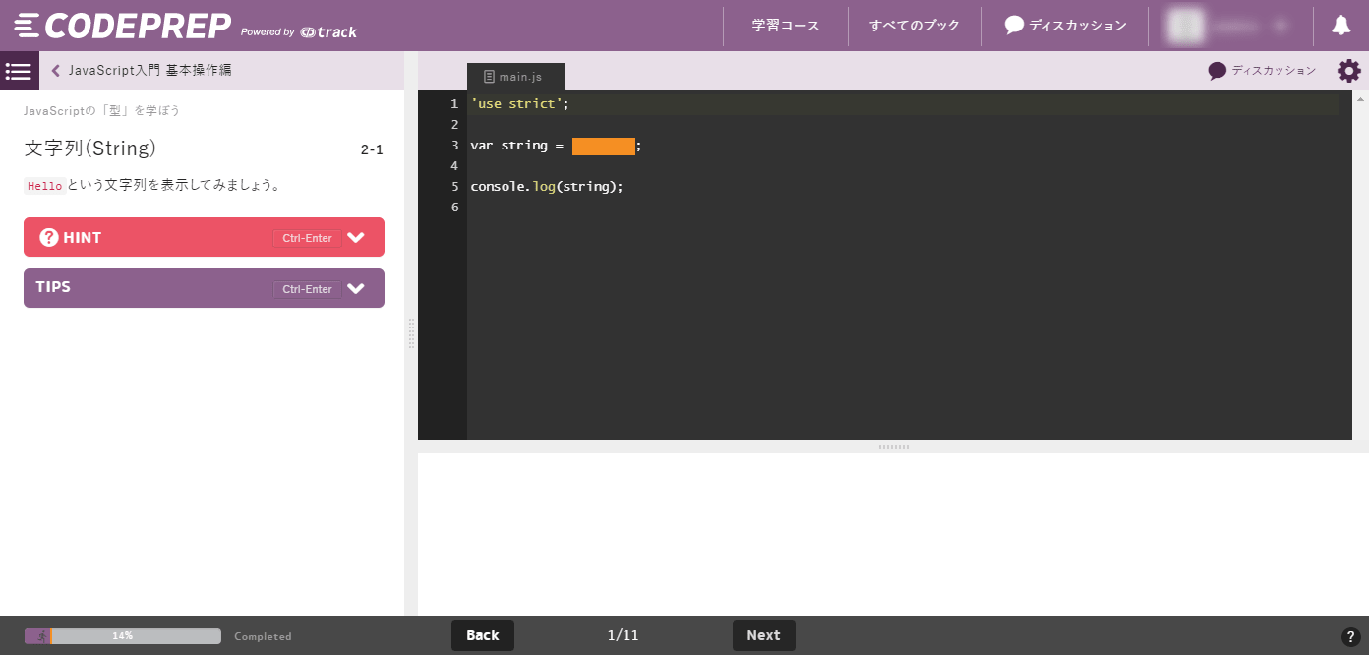
Task: Click the 14% completion progress bar
Action: point(123,636)
